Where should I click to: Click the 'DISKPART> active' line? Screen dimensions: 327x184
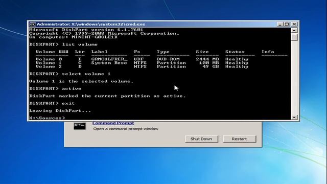tap(55, 88)
